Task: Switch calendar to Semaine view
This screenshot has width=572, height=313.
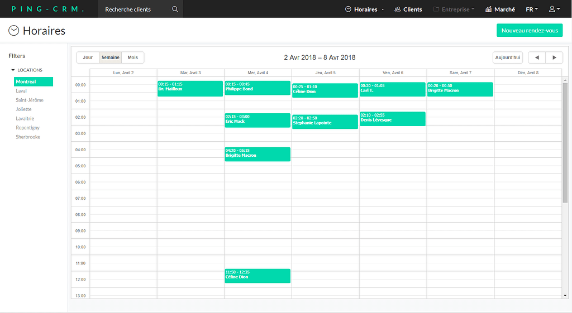Action: (x=111, y=57)
